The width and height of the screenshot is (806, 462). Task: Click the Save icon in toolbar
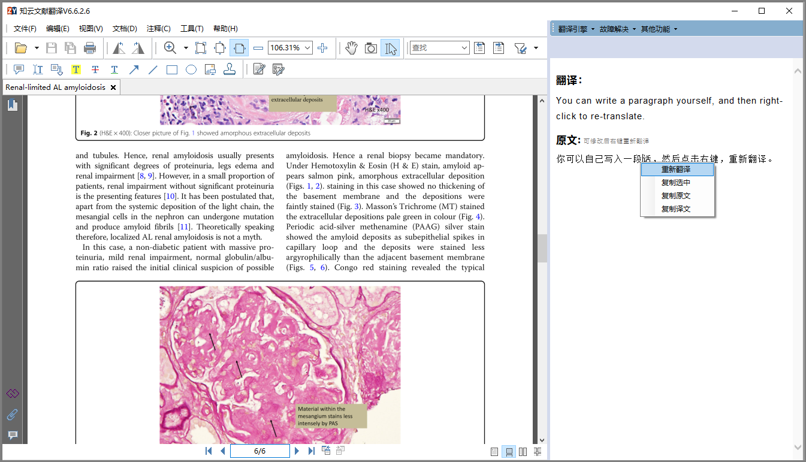tap(52, 48)
